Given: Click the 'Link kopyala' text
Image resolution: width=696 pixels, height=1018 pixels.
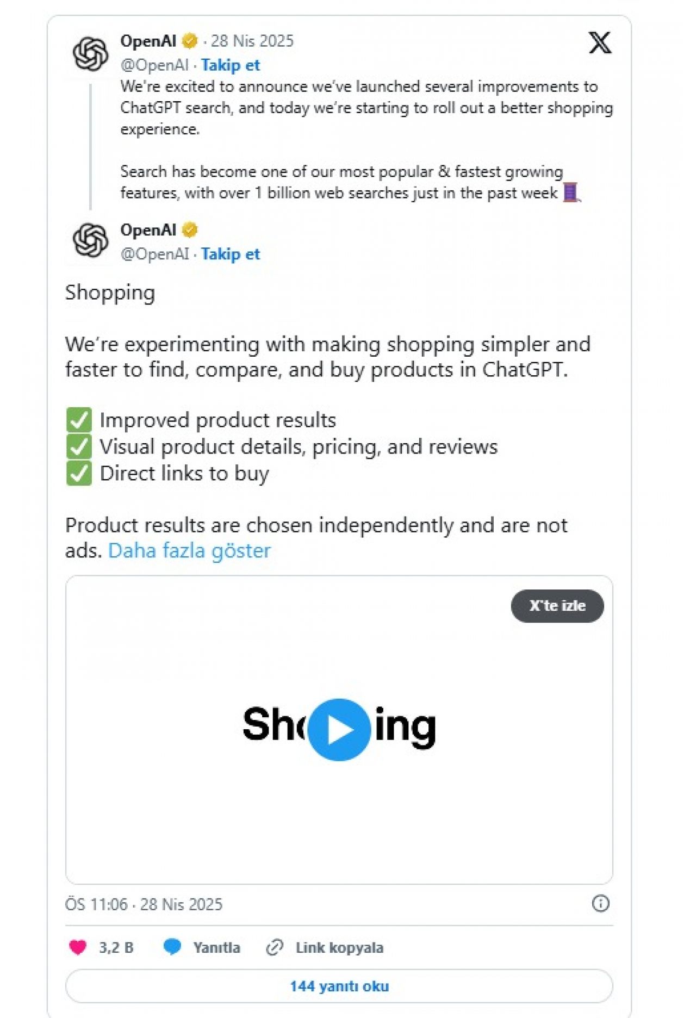Looking at the screenshot, I should pos(339,947).
